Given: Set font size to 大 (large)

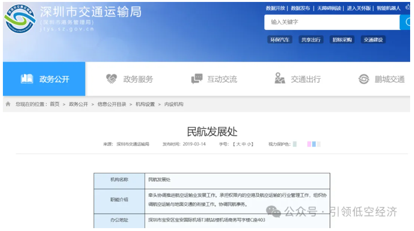Looking at the screenshot, I should pos(237,144).
